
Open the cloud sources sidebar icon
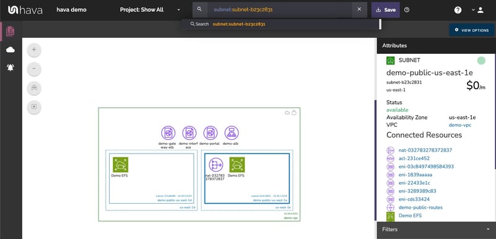point(11,50)
